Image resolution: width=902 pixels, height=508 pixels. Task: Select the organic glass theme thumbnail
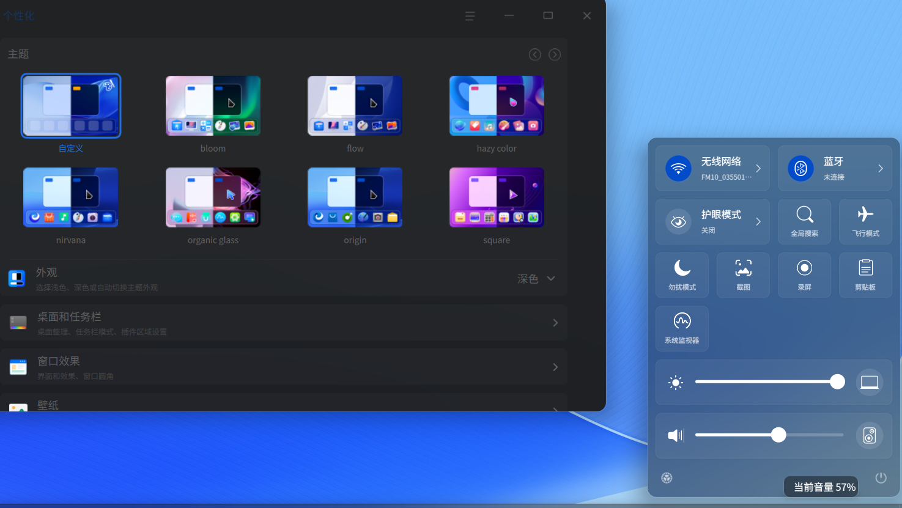coord(213,197)
